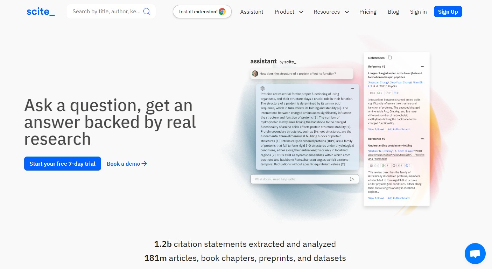
Task: Click Reference #2 citing publications badge showing 1017
Action: pyautogui.click(x=374, y=165)
